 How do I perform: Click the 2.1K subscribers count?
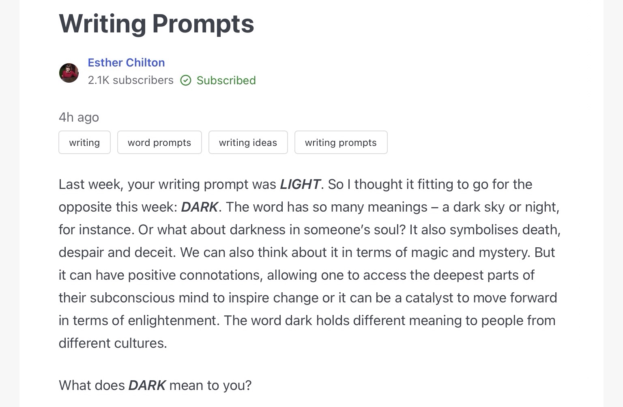[131, 80]
